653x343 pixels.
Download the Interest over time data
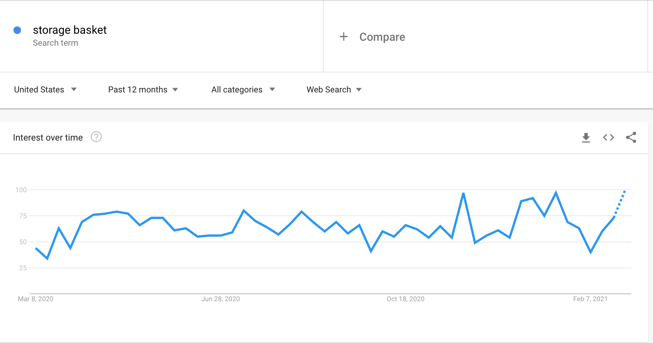click(x=586, y=137)
